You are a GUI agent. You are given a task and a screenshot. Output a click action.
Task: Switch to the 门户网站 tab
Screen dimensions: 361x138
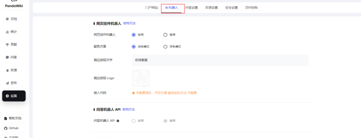coord(151,7)
